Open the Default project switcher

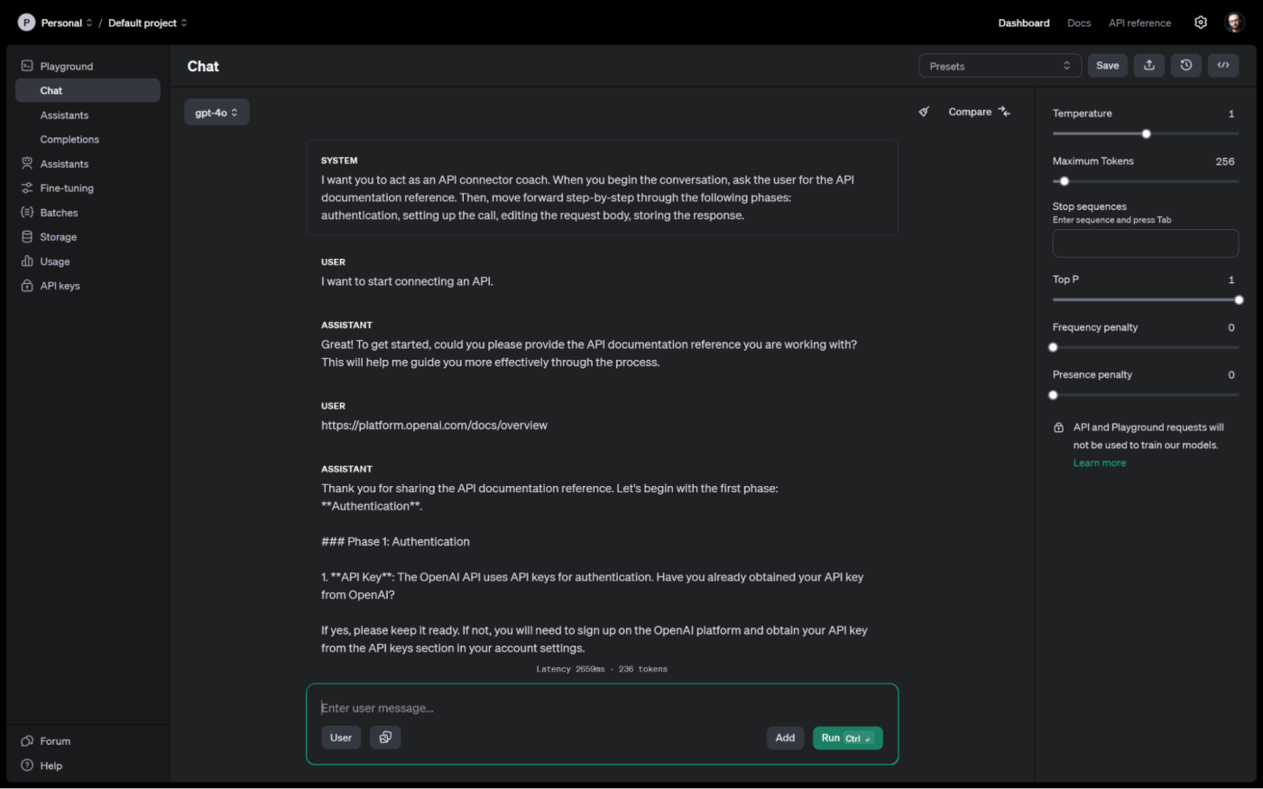tap(148, 23)
